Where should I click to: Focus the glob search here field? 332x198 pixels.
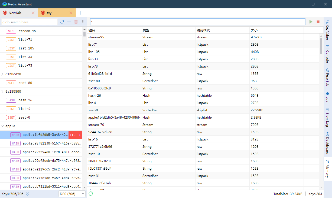click(x=29, y=22)
